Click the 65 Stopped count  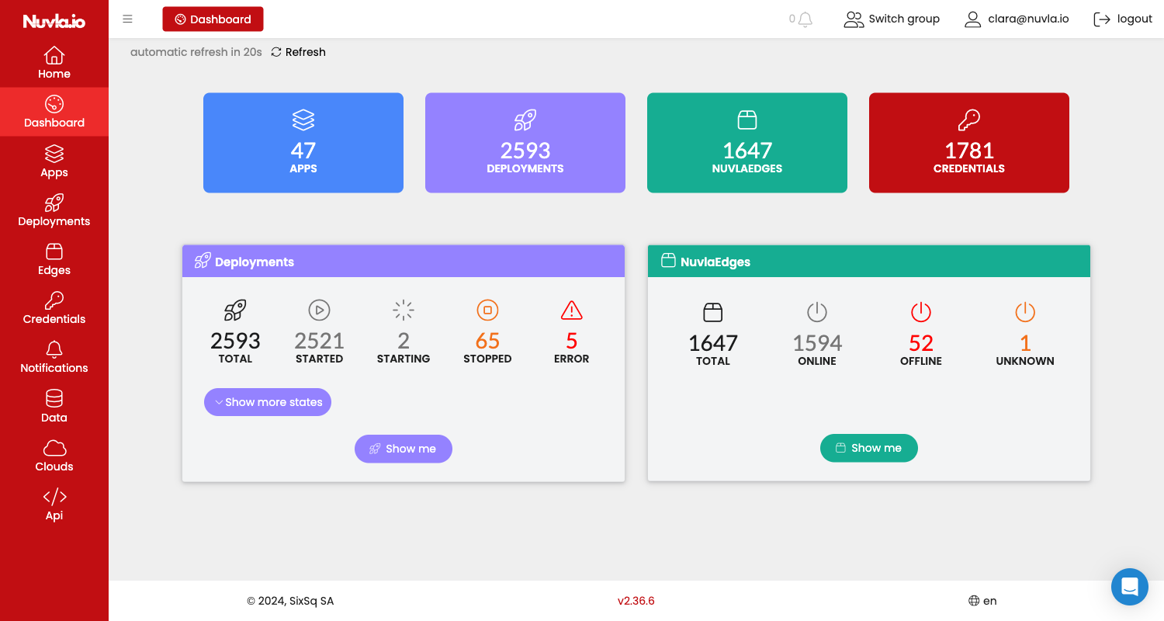click(487, 341)
